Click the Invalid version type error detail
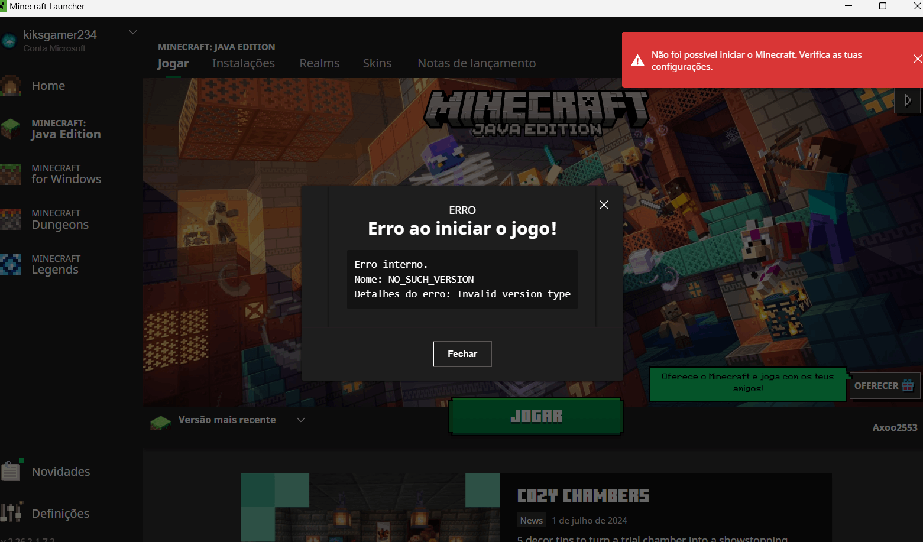This screenshot has height=542, width=923. point(513,294)
